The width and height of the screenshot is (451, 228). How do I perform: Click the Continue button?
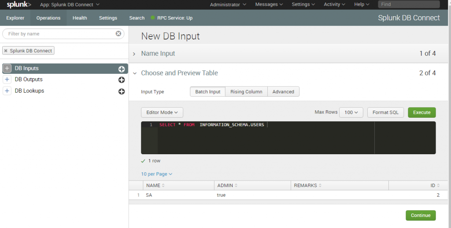click(x=421, y=215)
